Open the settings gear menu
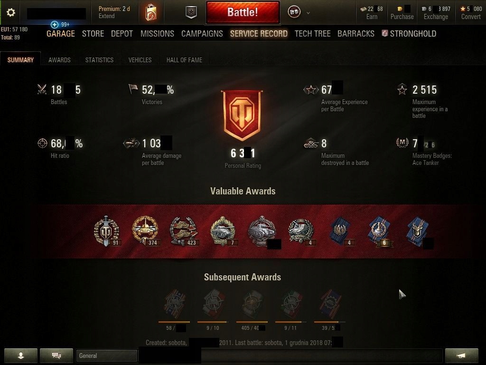 [x=11, y=12]
